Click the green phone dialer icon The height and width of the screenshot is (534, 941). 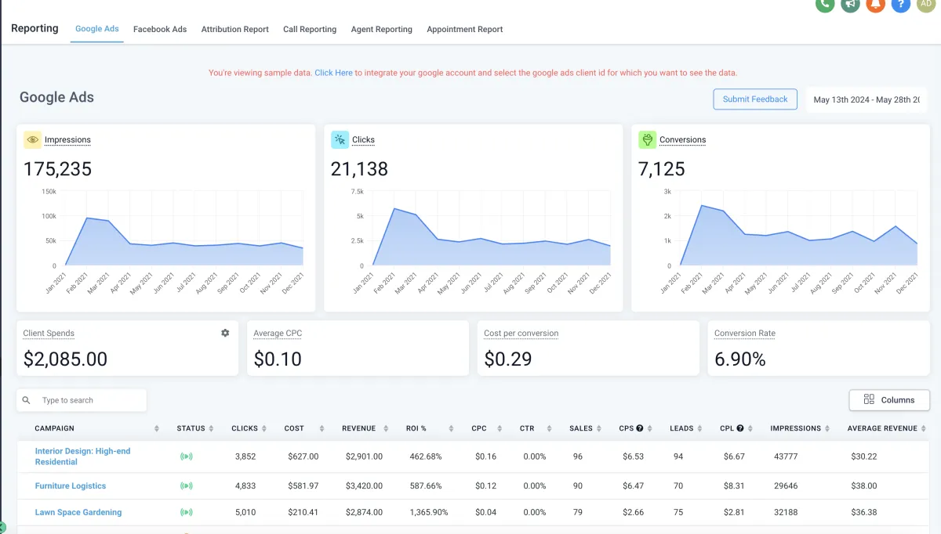tap(824, 4)
